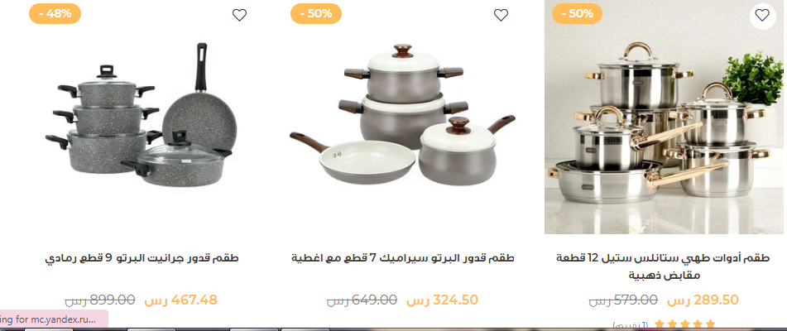Image resolution: width=787 pixels, height=331 pixels.
Task: Click the 324.50 SAR sale price
Action: (x=442, y=300)
